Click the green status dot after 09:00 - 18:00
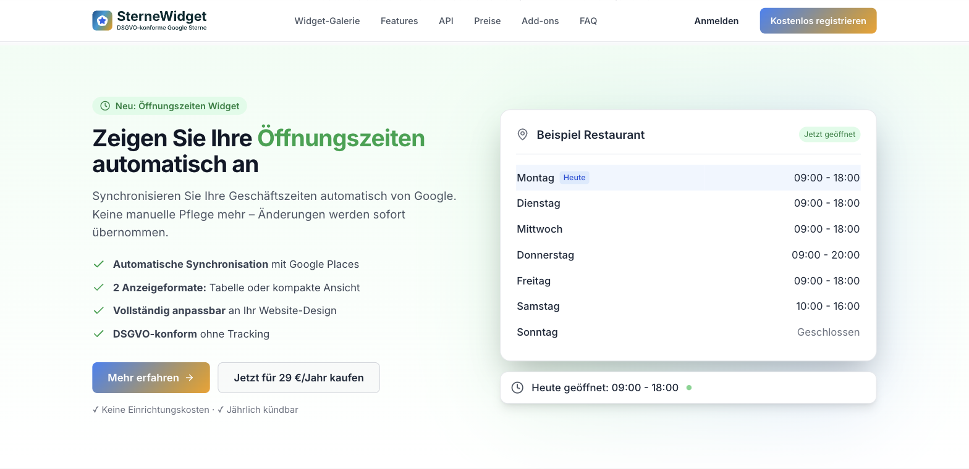This screenshot has height=469, width=969. coord(689,388)
